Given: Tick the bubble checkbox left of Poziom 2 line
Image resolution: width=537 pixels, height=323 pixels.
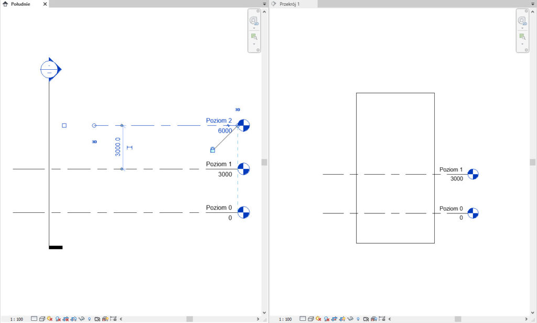Looking at the screenshot, I should tap(64, 125).
